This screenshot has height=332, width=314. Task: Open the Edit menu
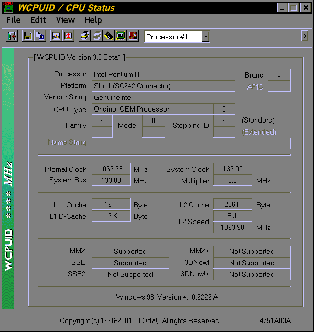pyautogui.click(x=38, y=20)
